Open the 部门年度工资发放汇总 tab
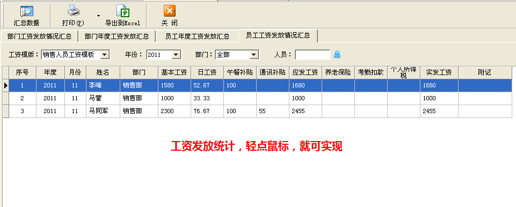Image resolution: width=516 pixels, height=207 pixels. coord(117,36)
